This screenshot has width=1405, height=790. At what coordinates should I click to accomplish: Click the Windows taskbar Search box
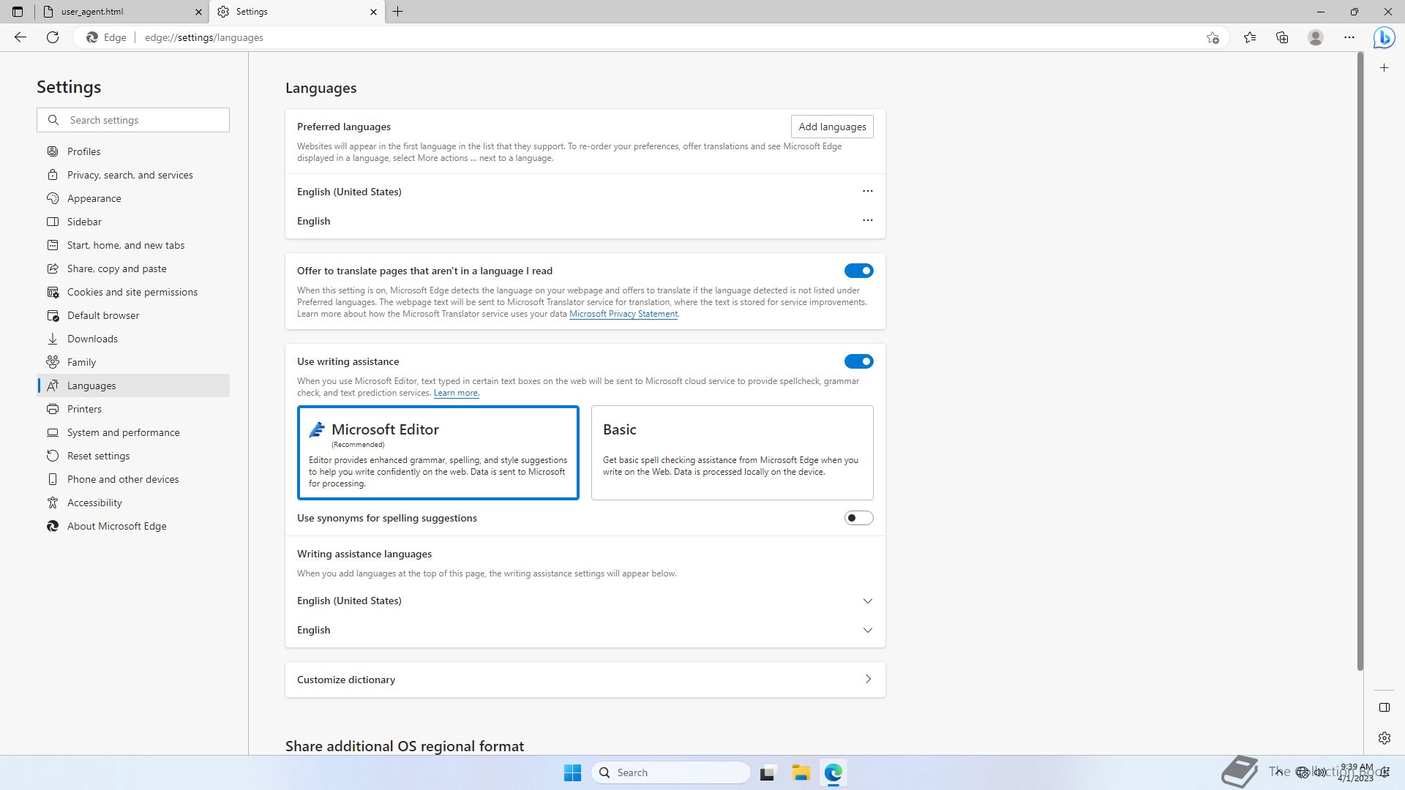pyautogui.click(x=670, y=772)
